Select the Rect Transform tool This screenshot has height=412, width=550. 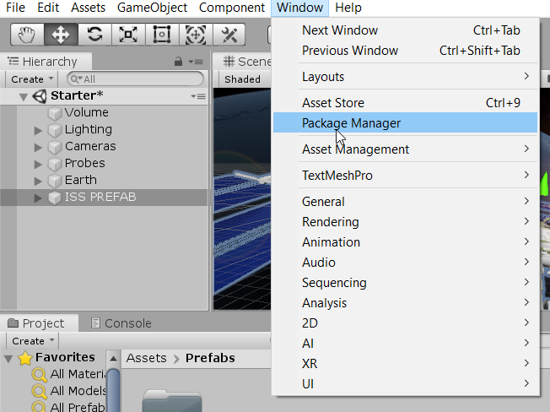(x=162, y=35)
